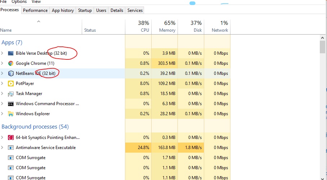Viewport: 327px width, 180px height.
Task: Click the red Synaptics Pointing icon
Action: (11, 138)
